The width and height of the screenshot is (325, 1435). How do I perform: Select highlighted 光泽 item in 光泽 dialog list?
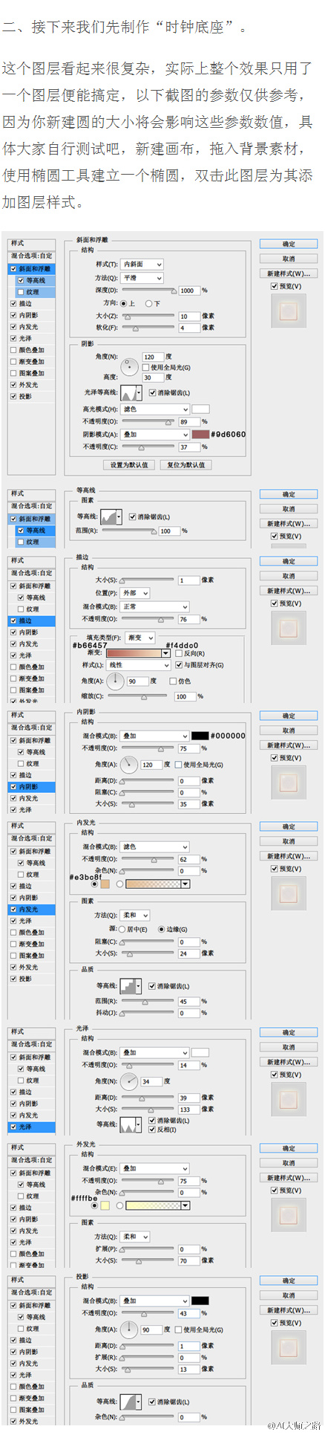[32, 1127]
